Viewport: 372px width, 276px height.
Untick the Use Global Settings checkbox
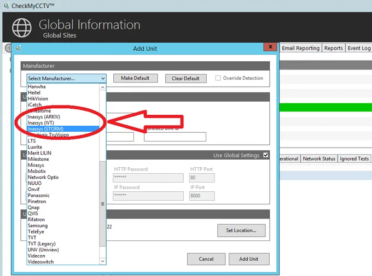pos(266,155)
